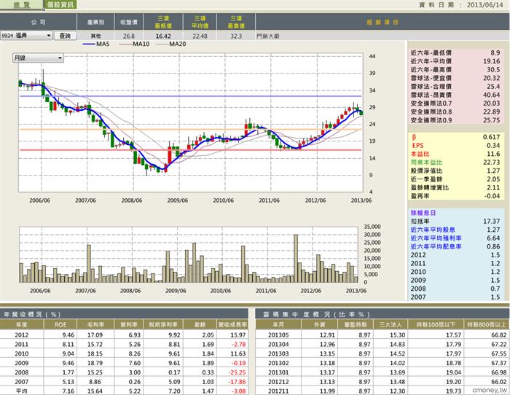Click the 雪球法-合理價 value 25.4
The height and width of the screenshot is (395, 510).
coord(493,87)
